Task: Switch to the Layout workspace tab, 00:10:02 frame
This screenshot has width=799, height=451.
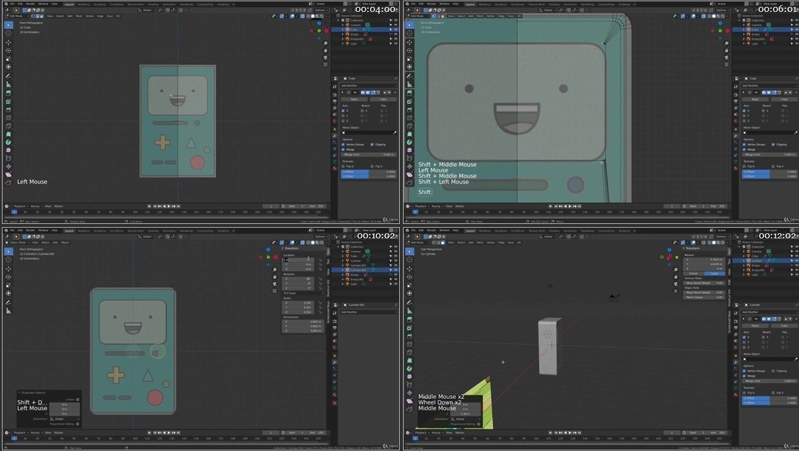Action: [69, 231]
